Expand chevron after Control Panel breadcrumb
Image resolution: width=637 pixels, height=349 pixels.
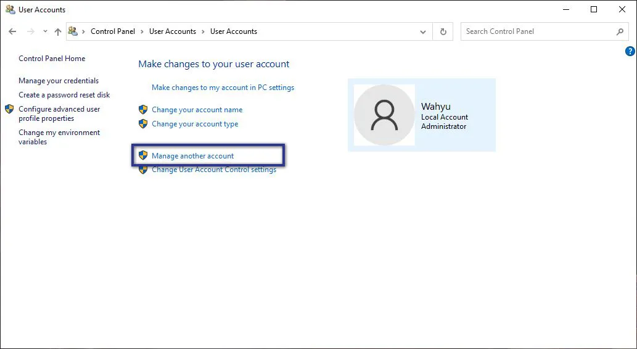coord(142,31)
